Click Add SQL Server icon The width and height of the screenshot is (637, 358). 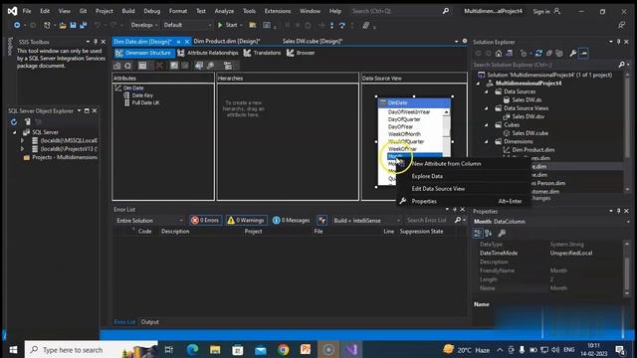point(27,121)
